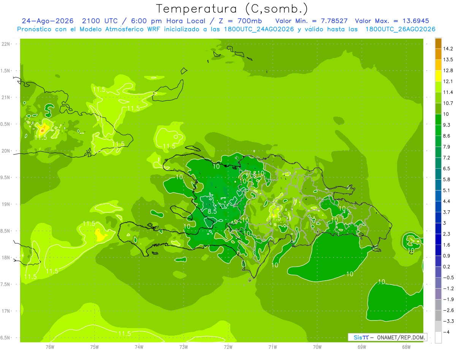Click colorbar value '0.9'

coord(447,256)
